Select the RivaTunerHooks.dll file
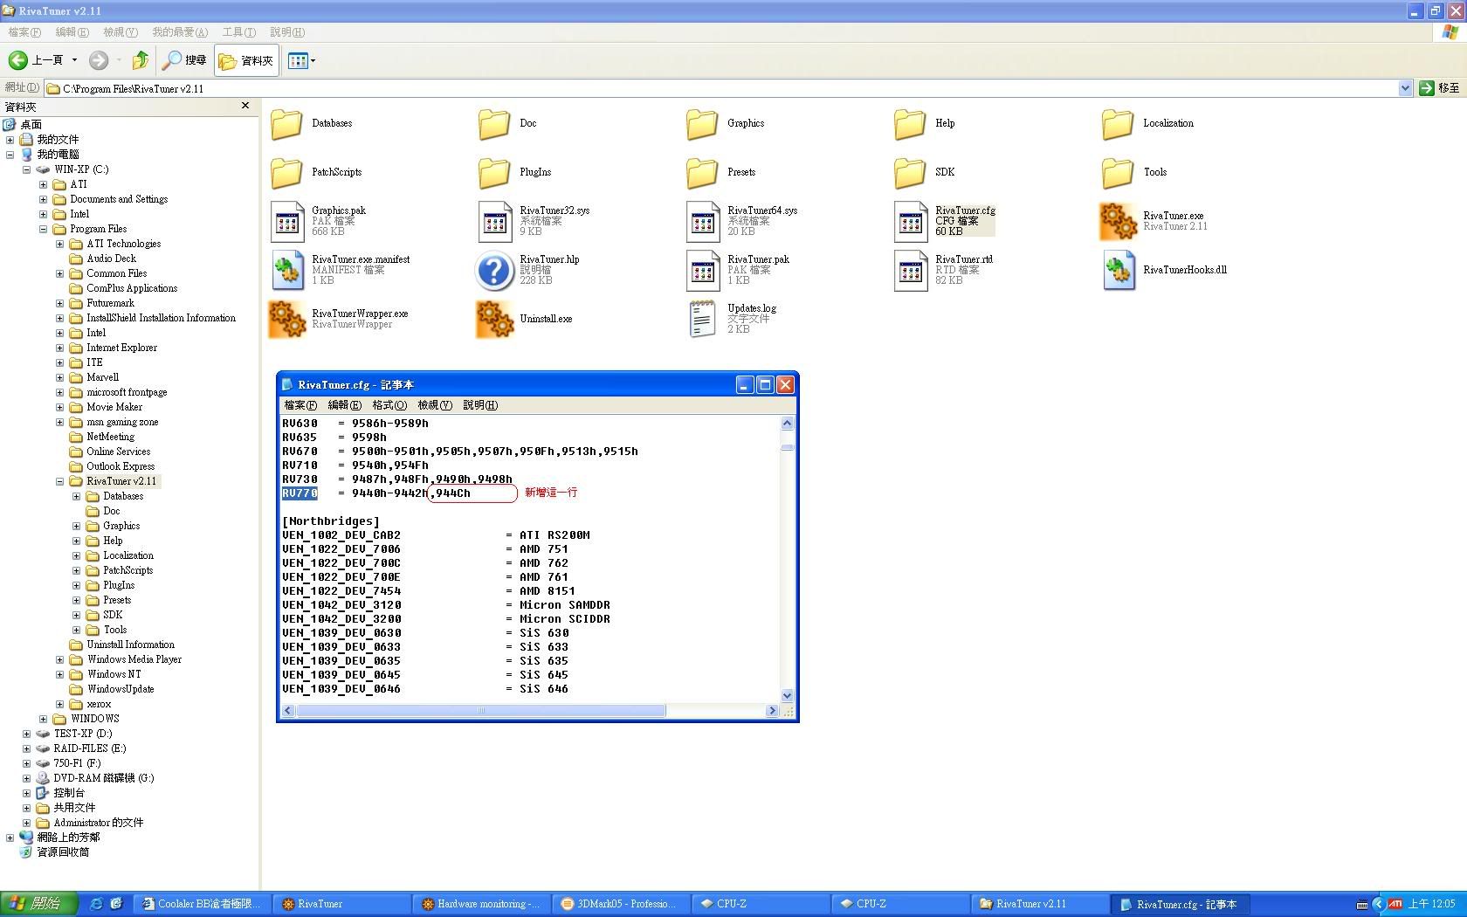The height and width of the screenshot is (917, 1467). point(1119,271)
